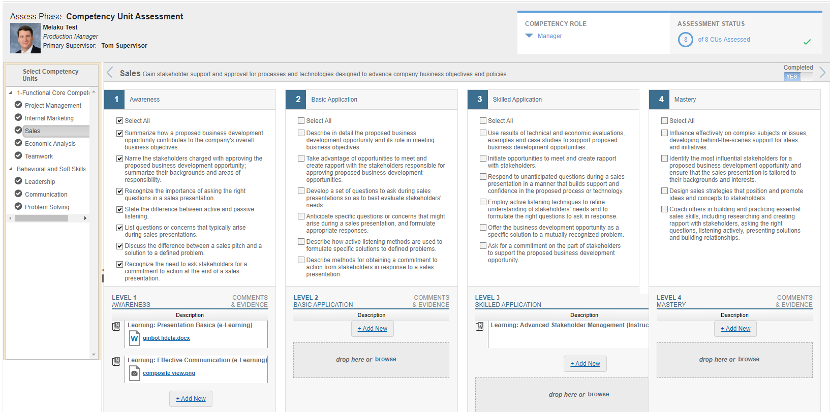Click Add New under Level 2 Basic Application
Screen dimensions: 830x412
[x=372, y=328]
